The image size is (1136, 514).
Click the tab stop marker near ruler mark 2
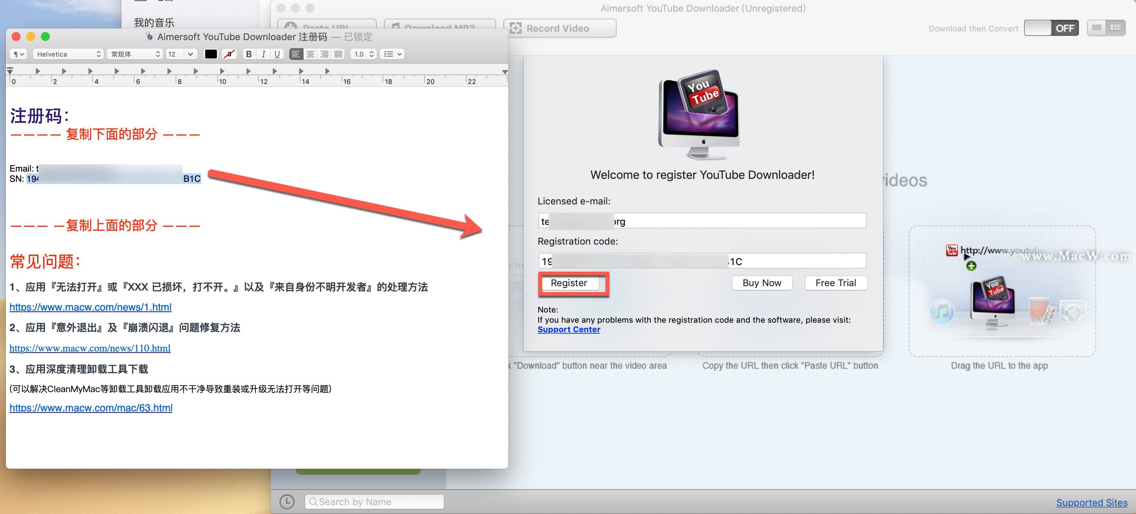coord(64,71)
